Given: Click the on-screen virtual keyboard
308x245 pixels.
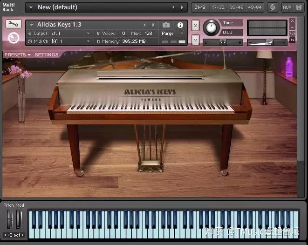Looking at the screenshot, I should [164, 225].
